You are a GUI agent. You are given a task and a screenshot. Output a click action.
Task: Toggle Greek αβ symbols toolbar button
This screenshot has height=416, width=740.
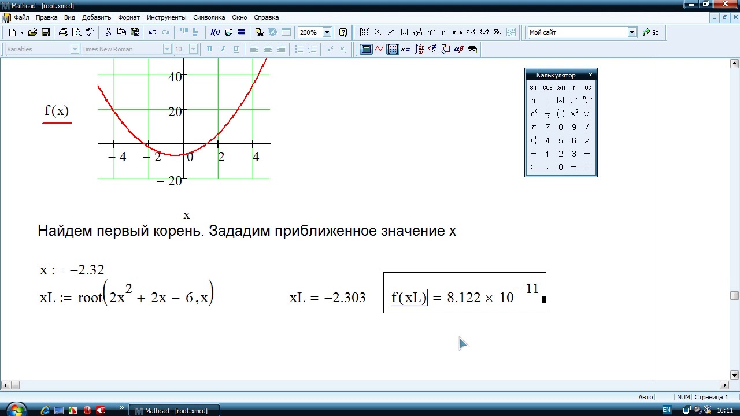click(x=459, y=49)
